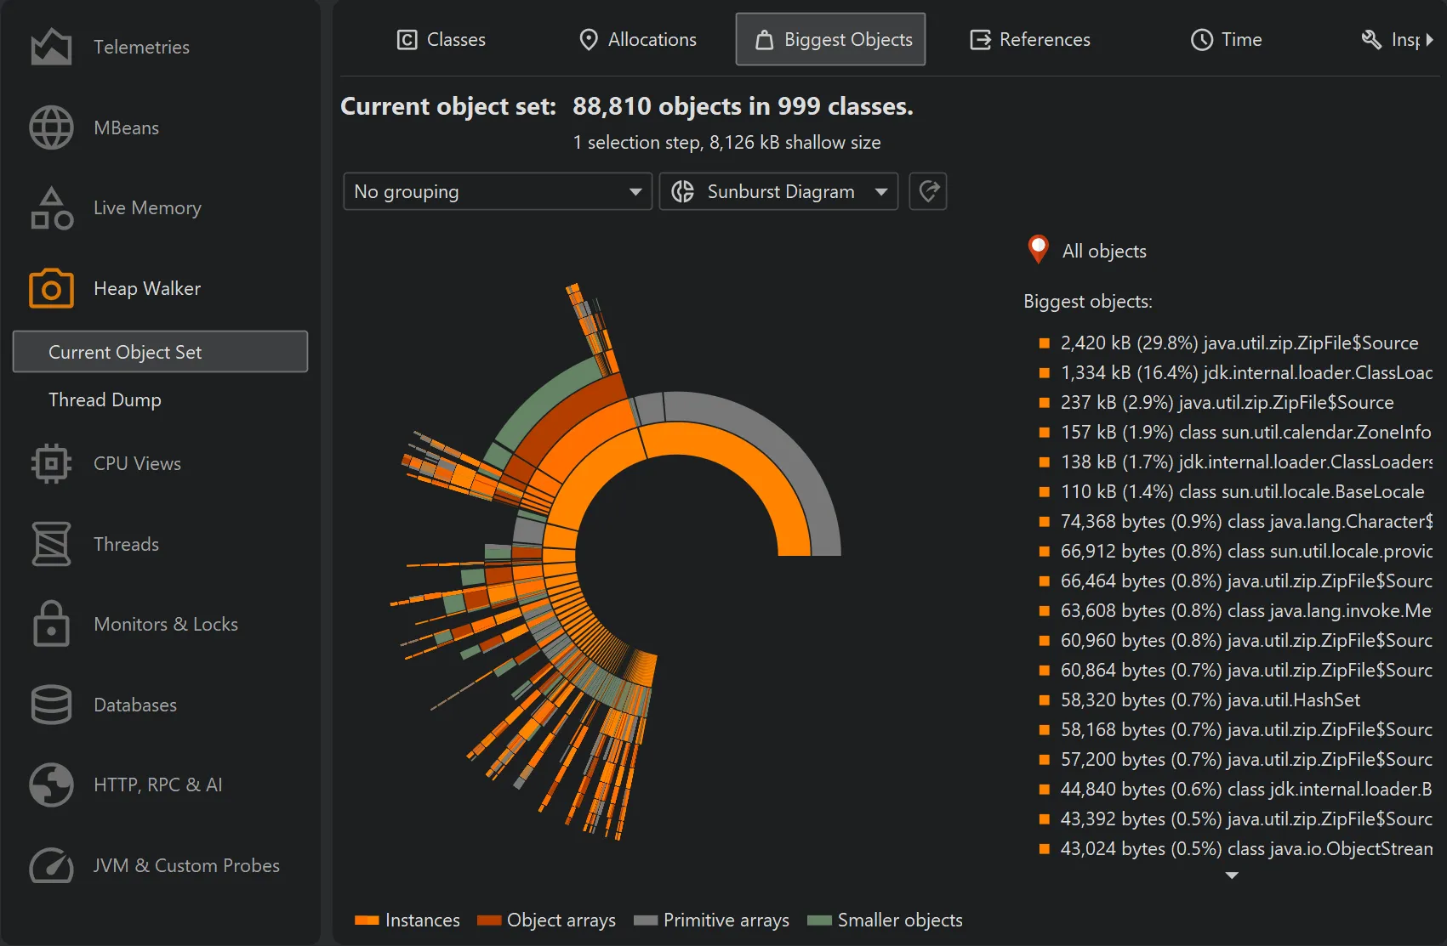The image size is (1447, 946).
Task: Click the icon button beside Sunburst Diagram
Action: click(928, 191)
